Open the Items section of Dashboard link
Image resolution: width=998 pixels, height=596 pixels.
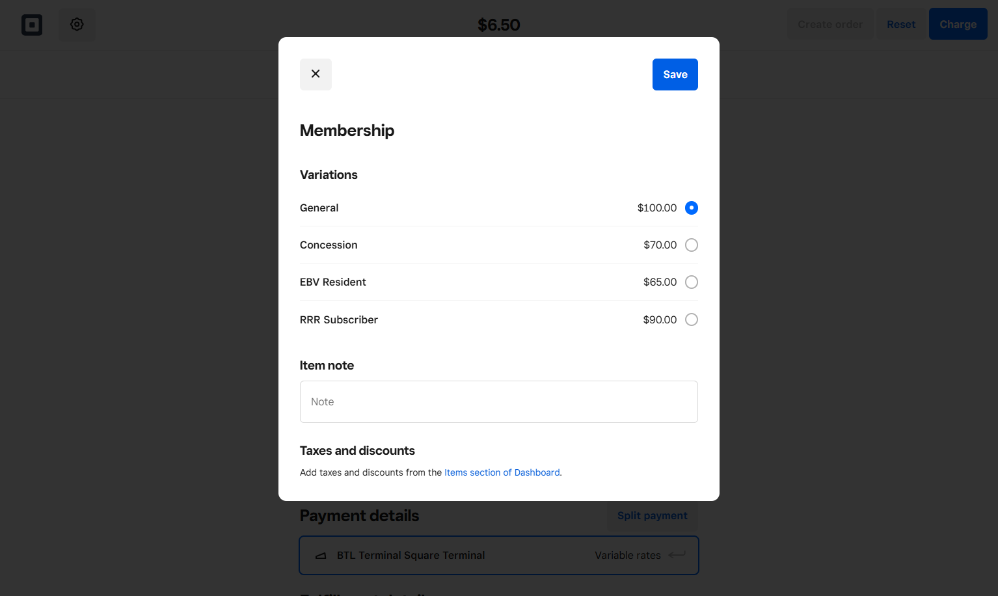pyautogui.click(x=502, y=472)
